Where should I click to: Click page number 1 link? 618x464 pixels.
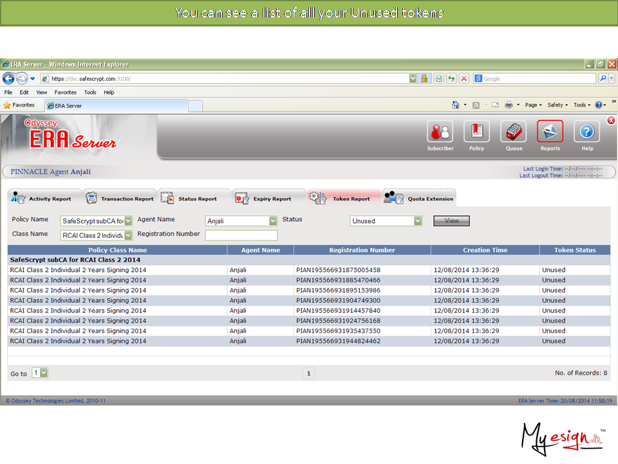[x=308, y=373]
